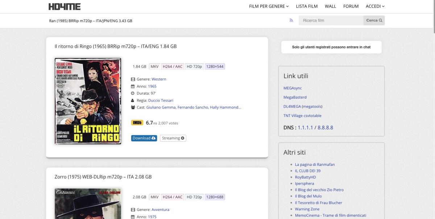435x219 pixels.
Task: Expand the ACCEDI dropdown menu
Action: click(x=375, y=6)
